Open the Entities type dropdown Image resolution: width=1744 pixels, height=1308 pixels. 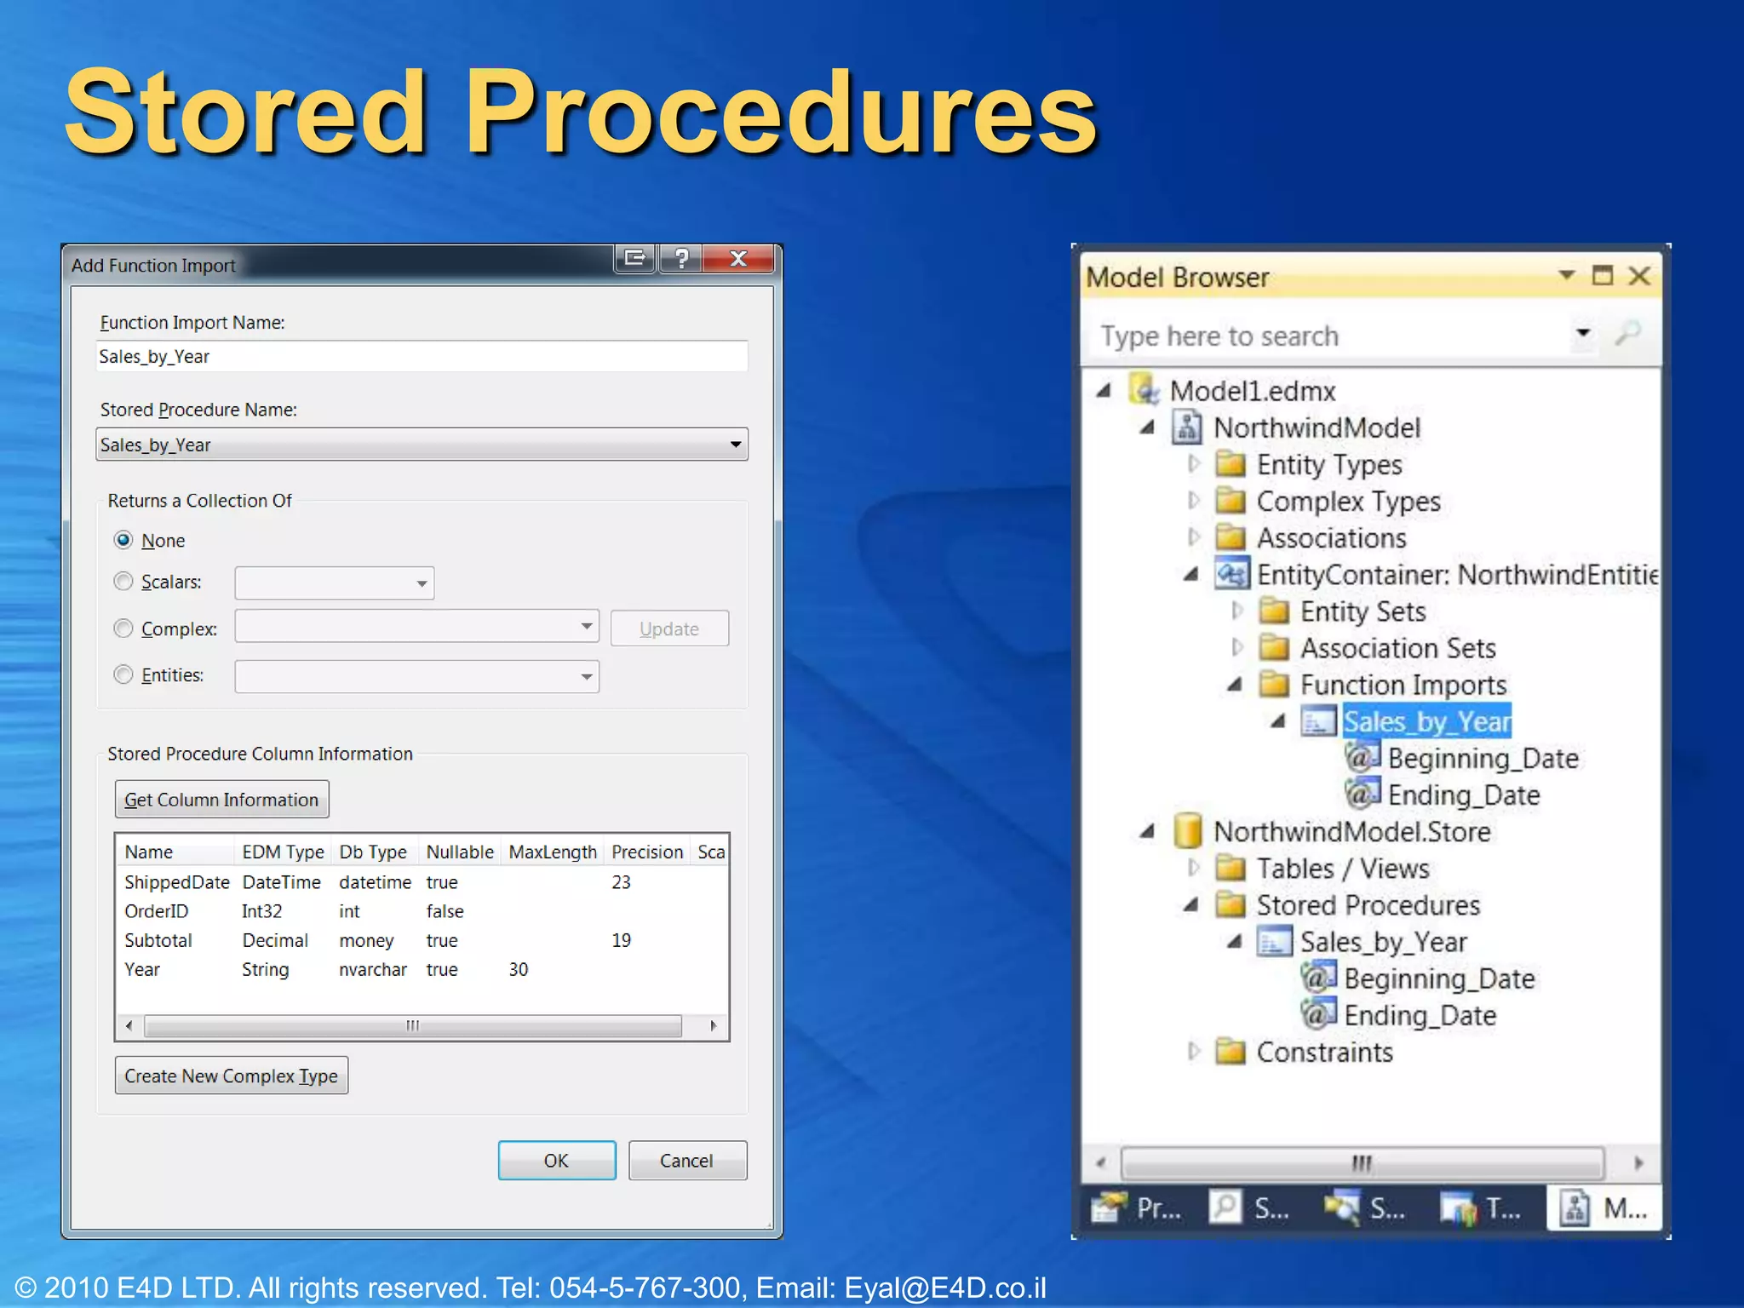point(587,677)
